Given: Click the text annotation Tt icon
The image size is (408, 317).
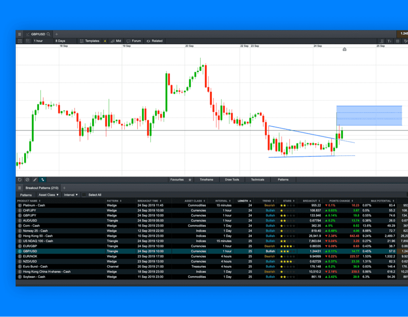Looking at the screenshot, I should 389,41.
